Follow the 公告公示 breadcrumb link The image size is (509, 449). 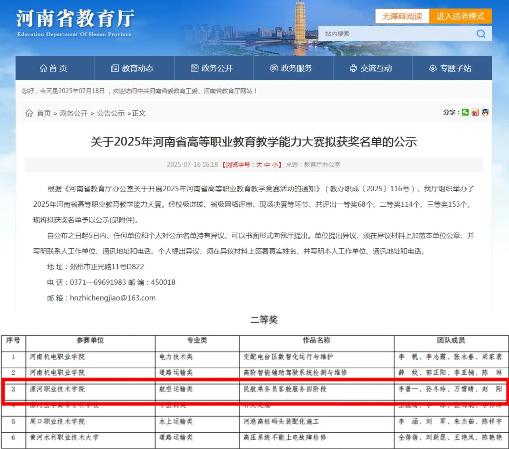pos(111,113)
